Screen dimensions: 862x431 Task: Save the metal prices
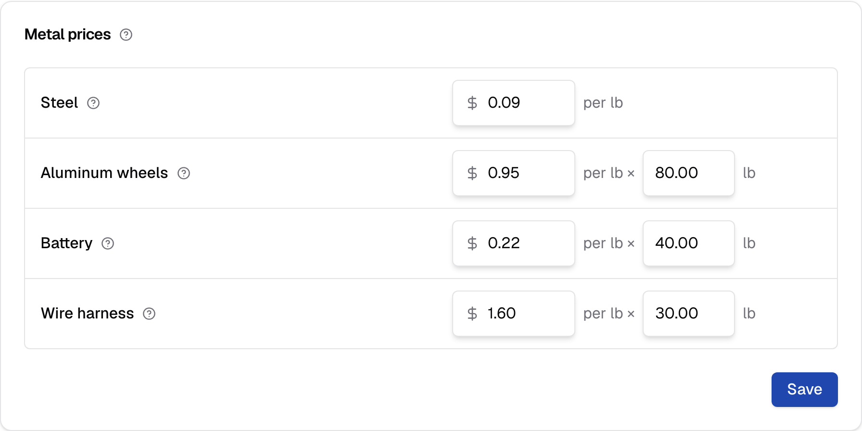(x=805, y=390)
